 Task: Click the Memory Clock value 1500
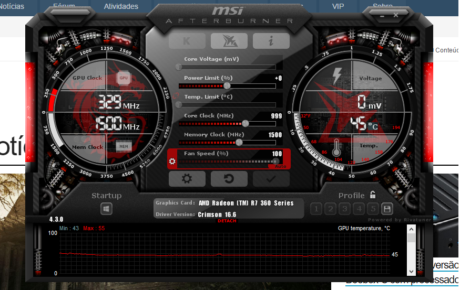coord(275,135)
